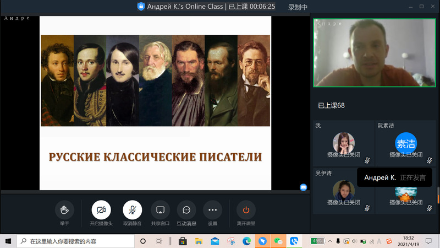Open clock showing 18:32 2021/4/19
Image resolution: width=440 pixels, height=248 pixels.
tap(408, 241)
